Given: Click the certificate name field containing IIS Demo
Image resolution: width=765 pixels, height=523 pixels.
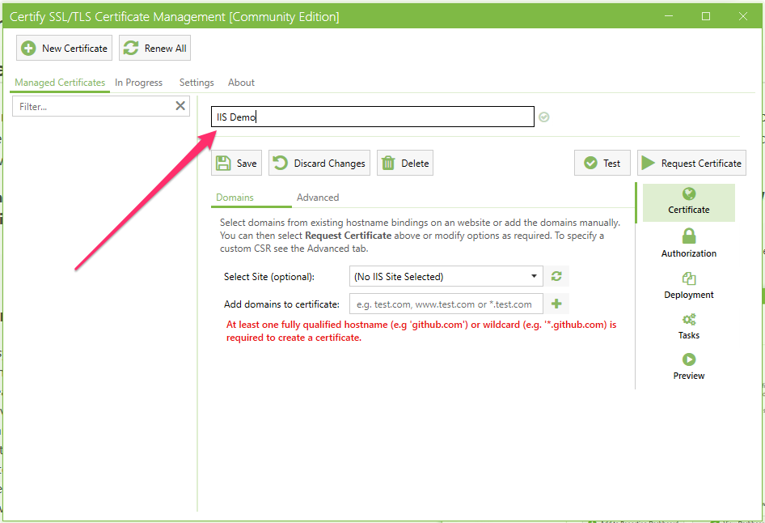Looking at the screenshot, I should (x=372, y=117).
